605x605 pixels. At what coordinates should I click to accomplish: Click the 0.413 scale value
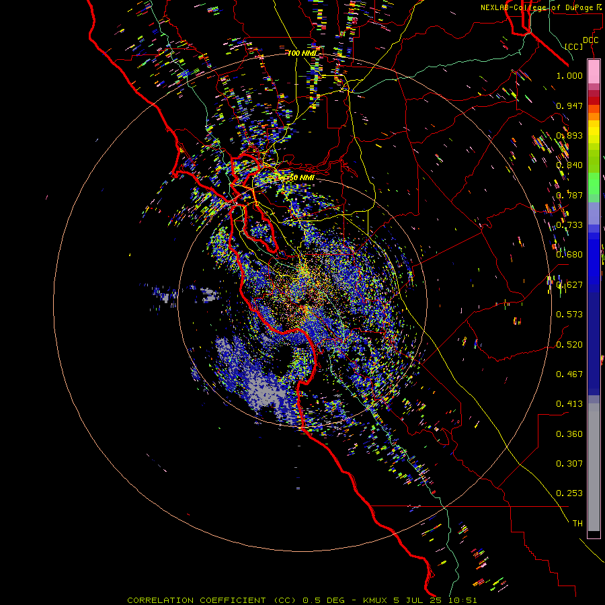(x=569, y=404)
